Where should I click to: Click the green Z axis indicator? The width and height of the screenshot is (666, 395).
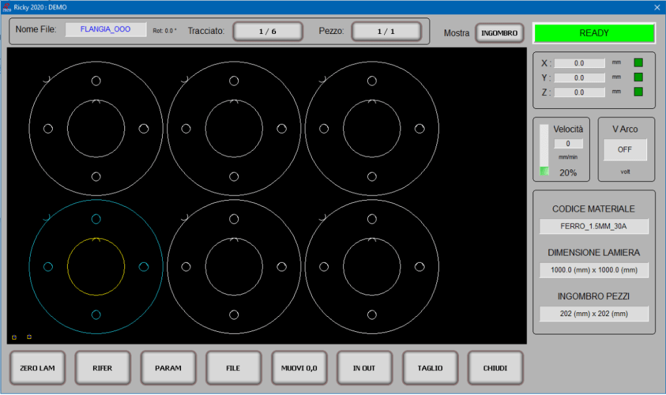tap(638, 92)
